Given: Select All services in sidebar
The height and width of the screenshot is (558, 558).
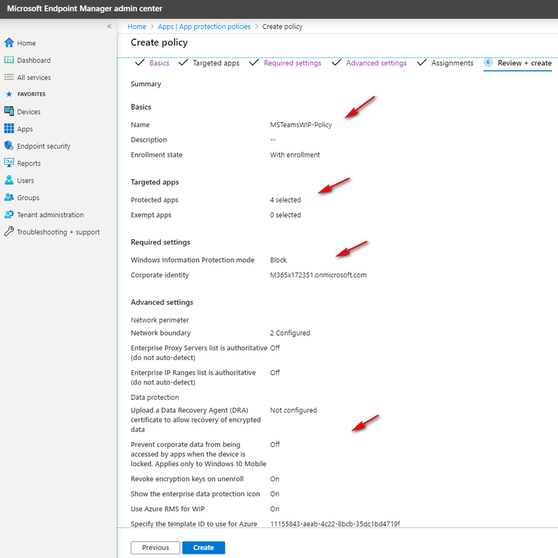Looking at the screenshot, I should (34, 77).
